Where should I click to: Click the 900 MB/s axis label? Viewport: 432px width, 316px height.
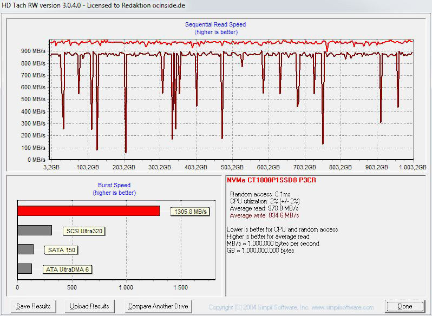coord(34,51)
